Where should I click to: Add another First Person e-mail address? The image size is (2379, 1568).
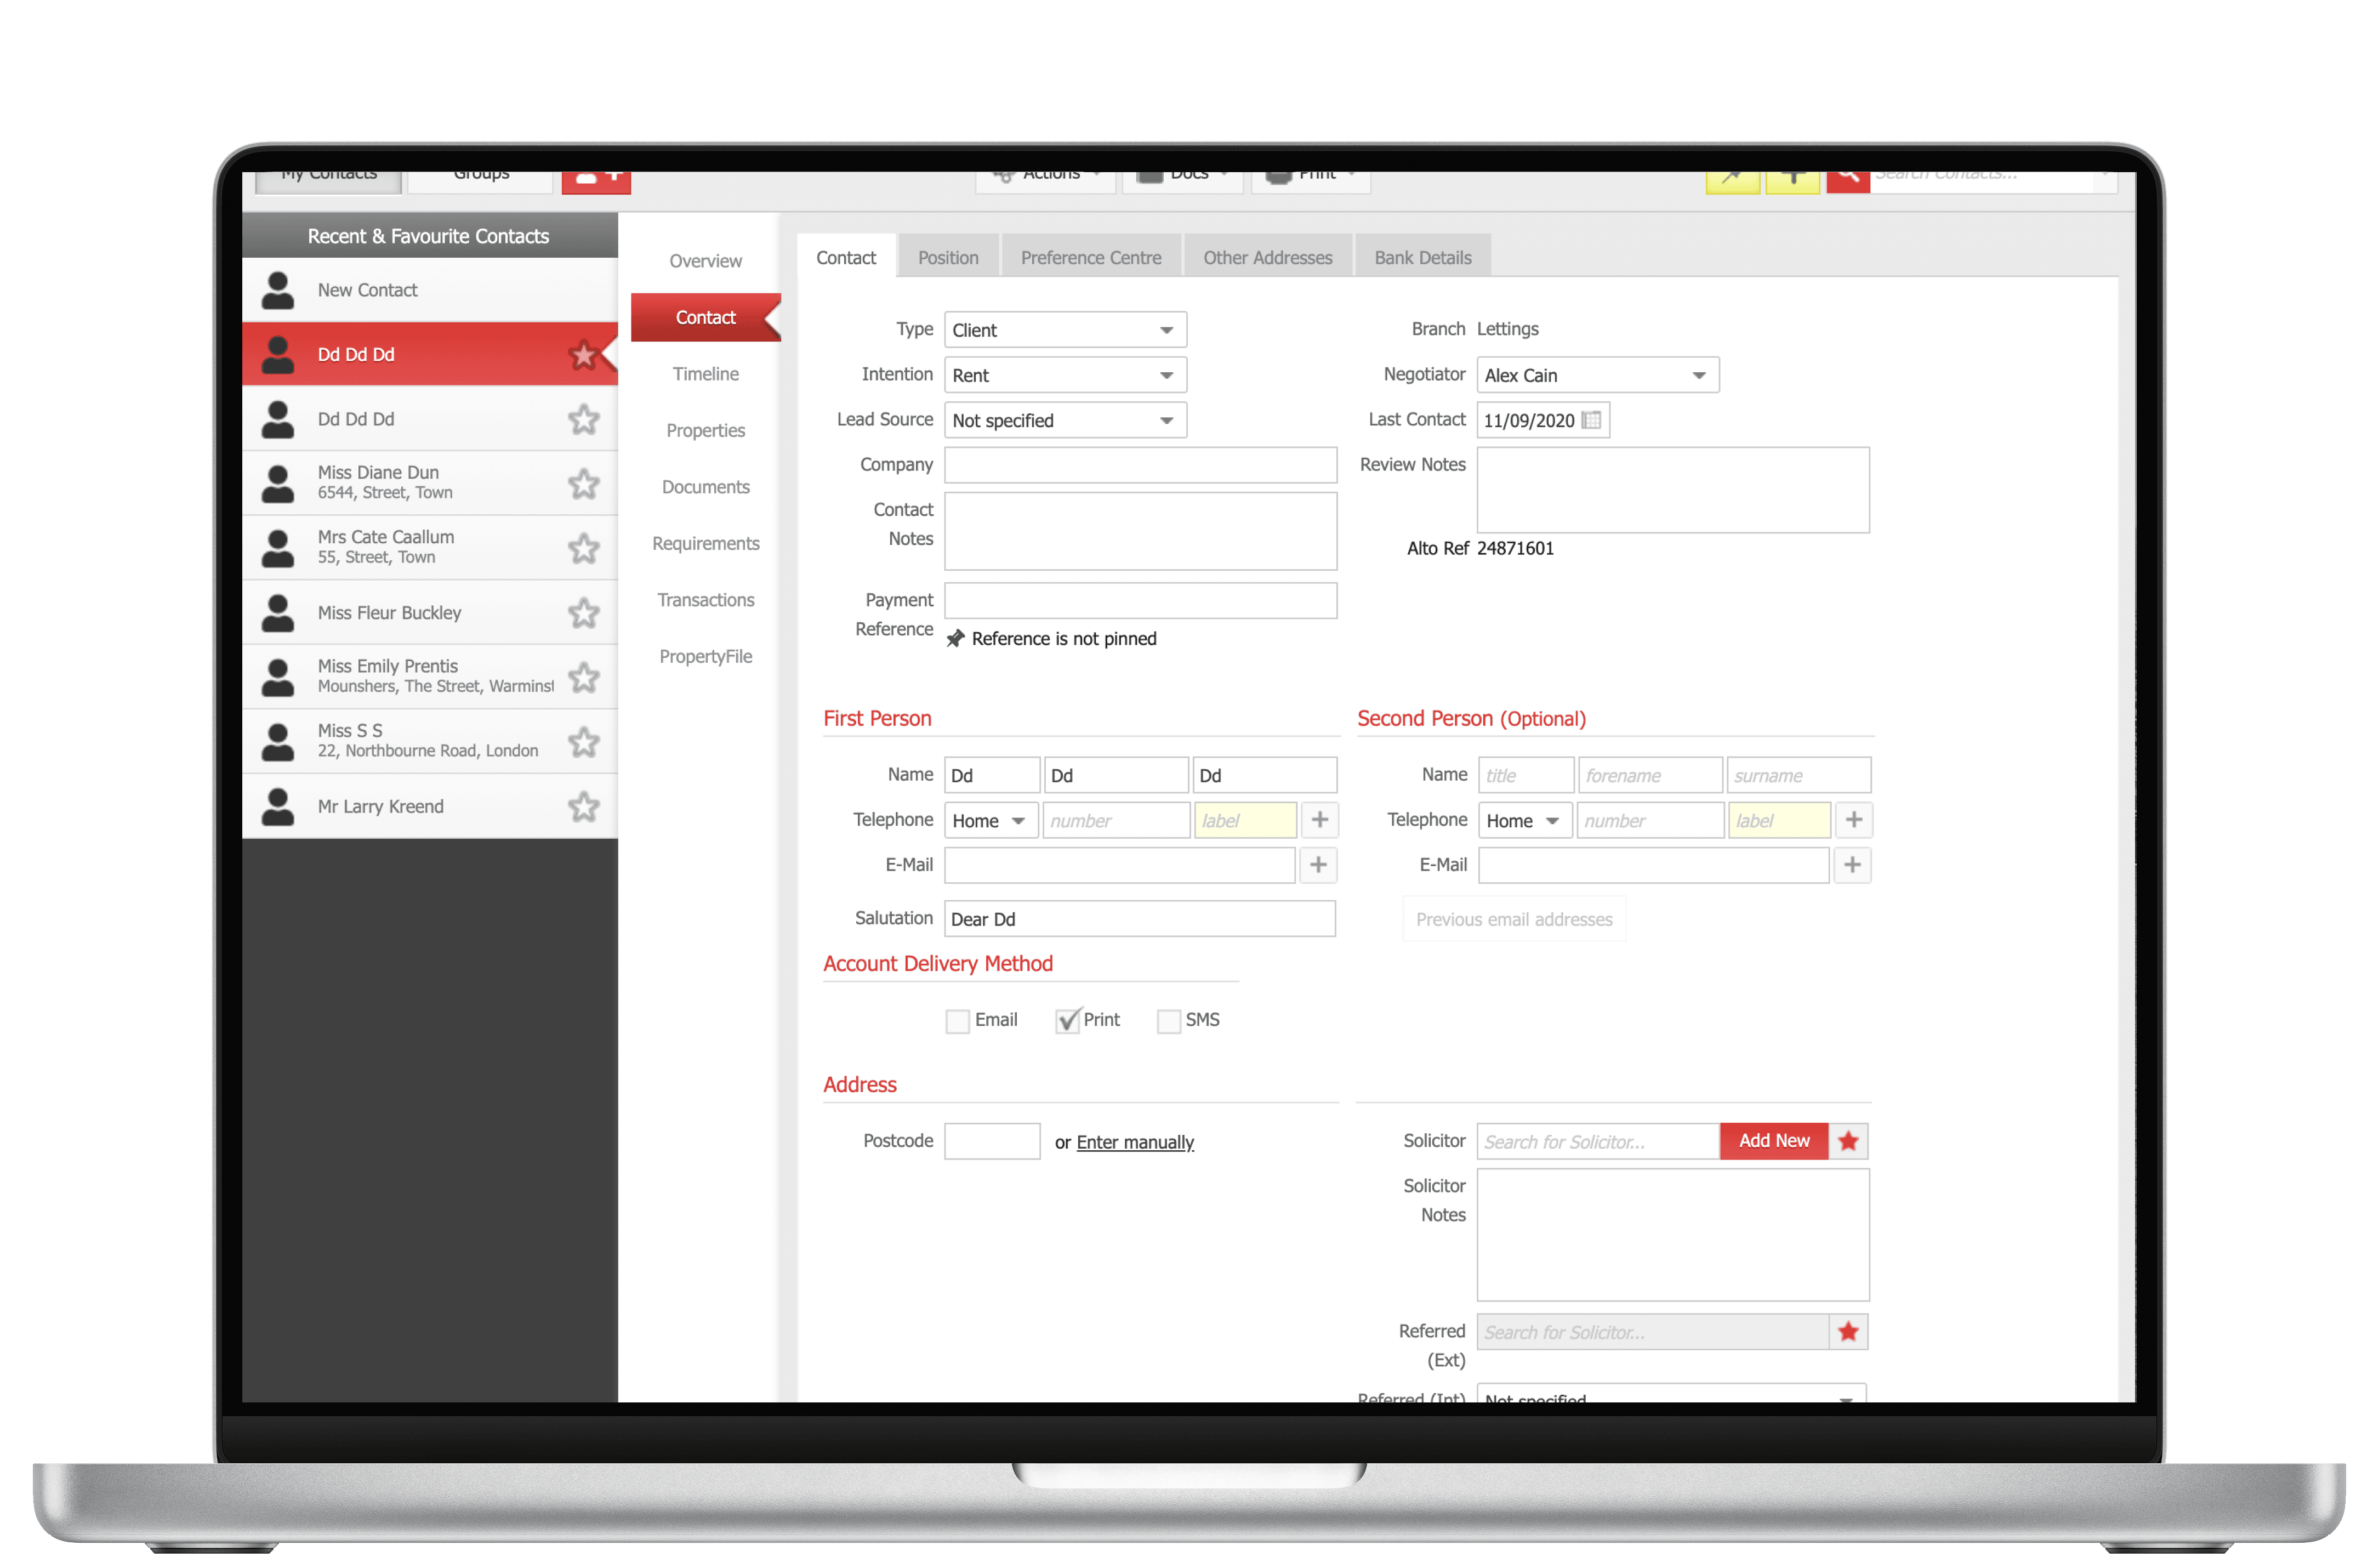click(1317, 866)
